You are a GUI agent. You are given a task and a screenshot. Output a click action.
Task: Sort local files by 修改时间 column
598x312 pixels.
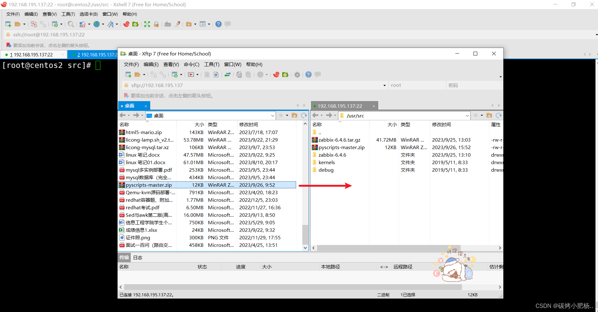pos(267,124)
